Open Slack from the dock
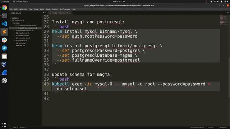Viewport: 230px width, 129px height. coord(4,40)
